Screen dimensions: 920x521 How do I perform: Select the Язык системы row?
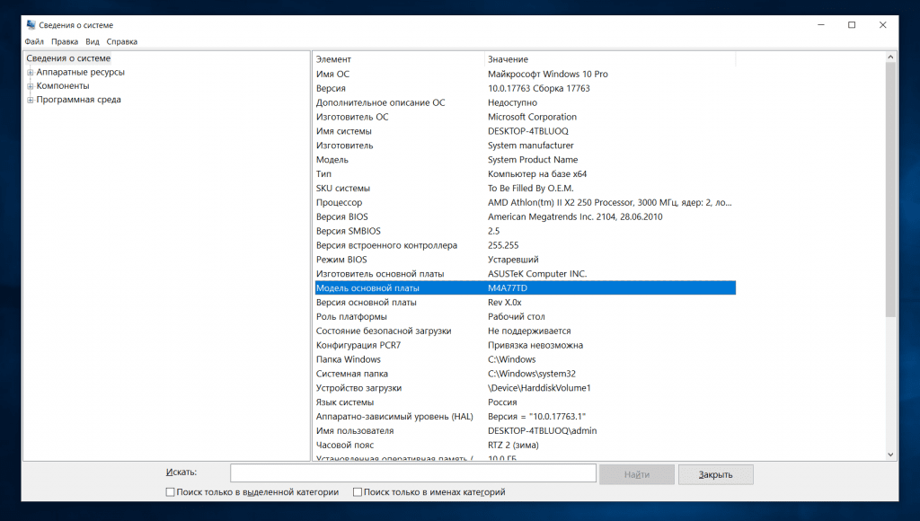pyautogui.click(x=525, y=402)
